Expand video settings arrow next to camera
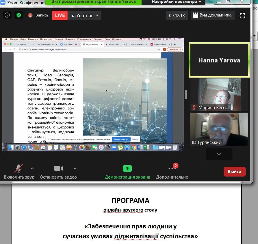 [75, 168]
